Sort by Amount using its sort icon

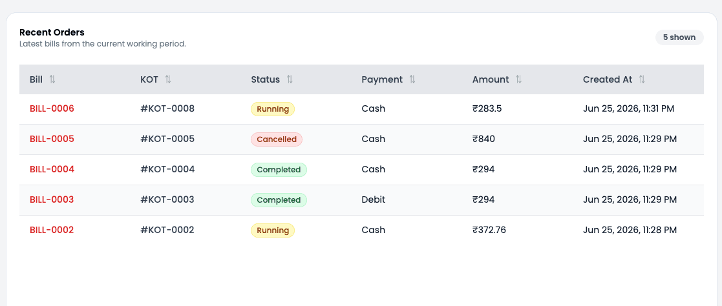[518, 79]
